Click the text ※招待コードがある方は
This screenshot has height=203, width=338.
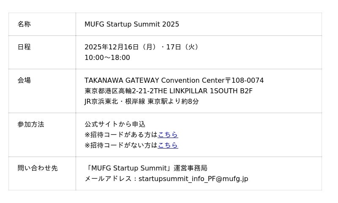point(121,135)
